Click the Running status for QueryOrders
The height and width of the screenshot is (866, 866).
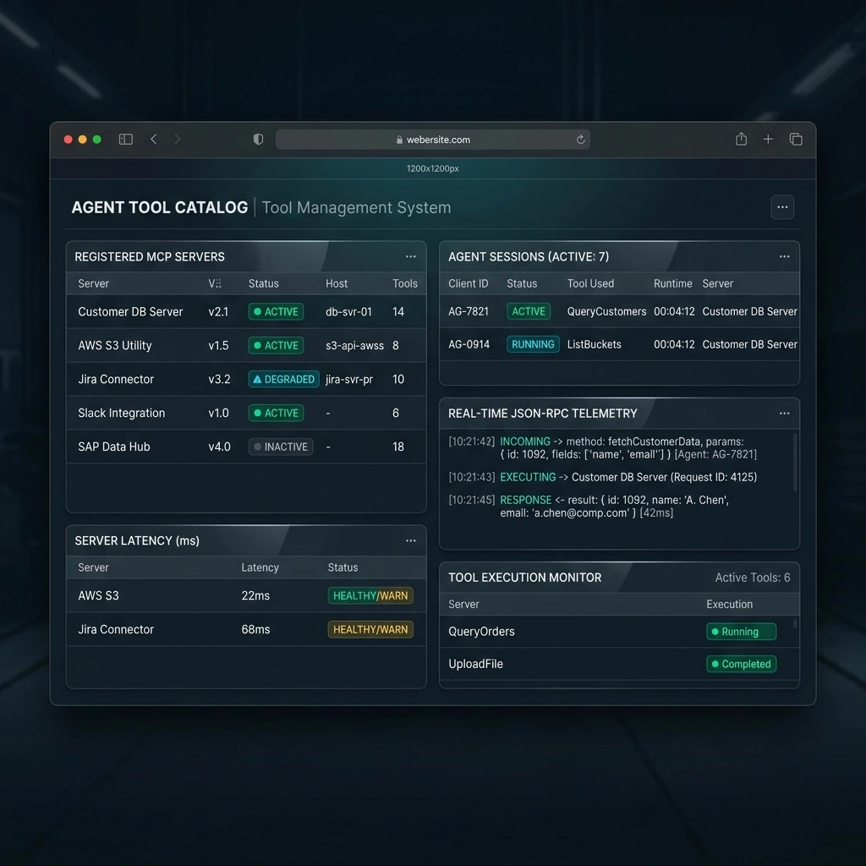tap(741, 631)
